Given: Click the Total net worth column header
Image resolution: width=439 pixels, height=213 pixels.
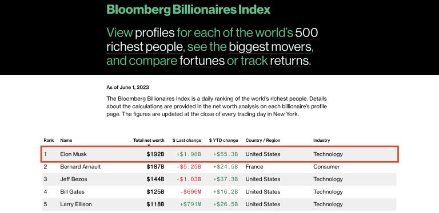Looking at the screenshot, I should tap(149, 140).
